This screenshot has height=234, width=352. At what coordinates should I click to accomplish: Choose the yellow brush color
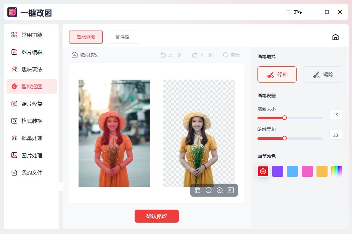click(x=322, y=171)
